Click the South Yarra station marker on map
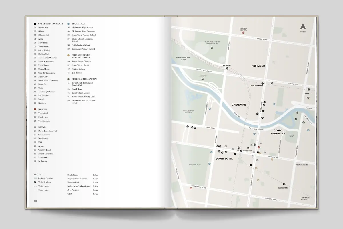 coord(241,151)
